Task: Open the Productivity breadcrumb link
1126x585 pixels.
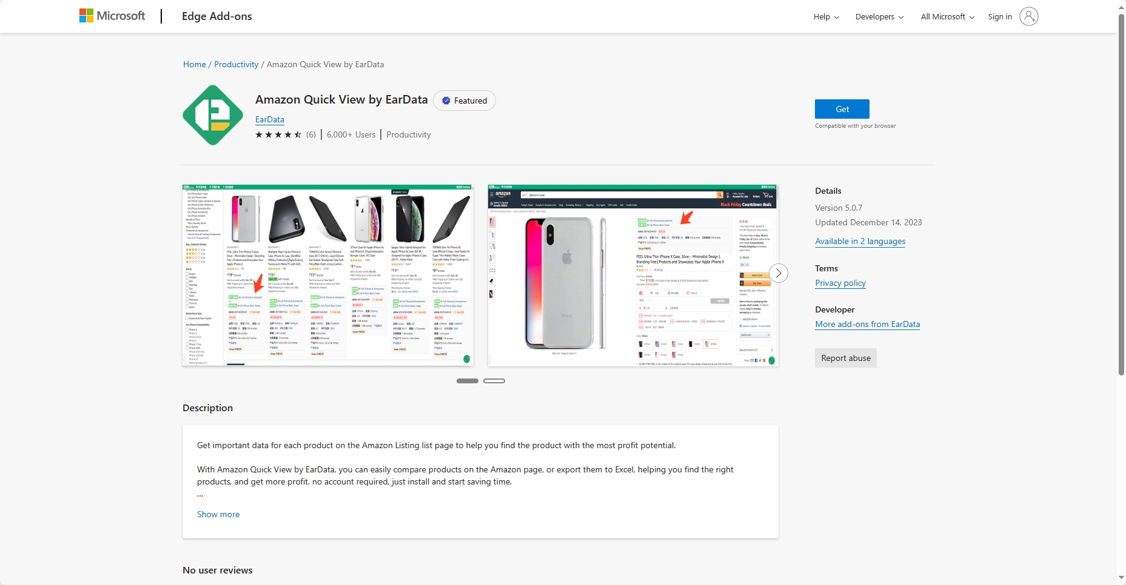Action: point(236,64)
